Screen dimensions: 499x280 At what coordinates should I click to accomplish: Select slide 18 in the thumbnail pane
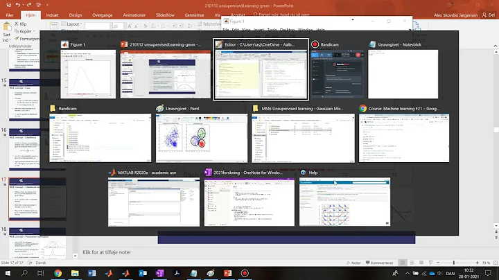click(x=37, y=243)
